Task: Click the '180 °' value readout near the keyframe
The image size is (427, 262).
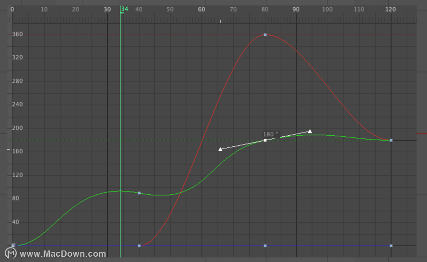Action: tap(270, 134)
